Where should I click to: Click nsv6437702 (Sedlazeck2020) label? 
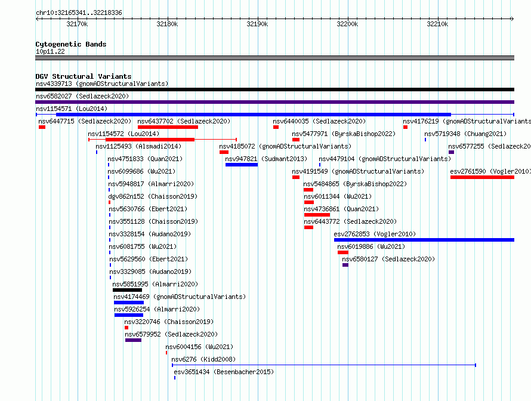click(x=184, y=121)
